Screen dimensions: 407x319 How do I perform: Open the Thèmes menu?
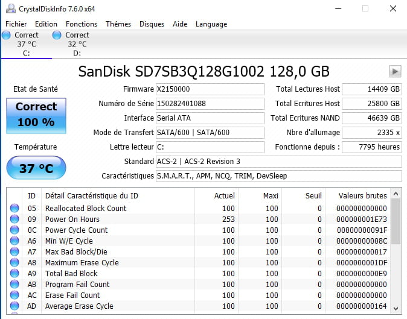[x=118, y=24]
